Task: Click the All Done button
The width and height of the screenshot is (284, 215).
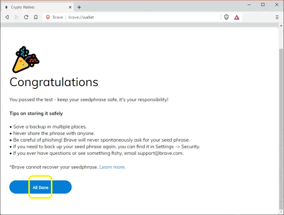Action: tap(41, 187)
